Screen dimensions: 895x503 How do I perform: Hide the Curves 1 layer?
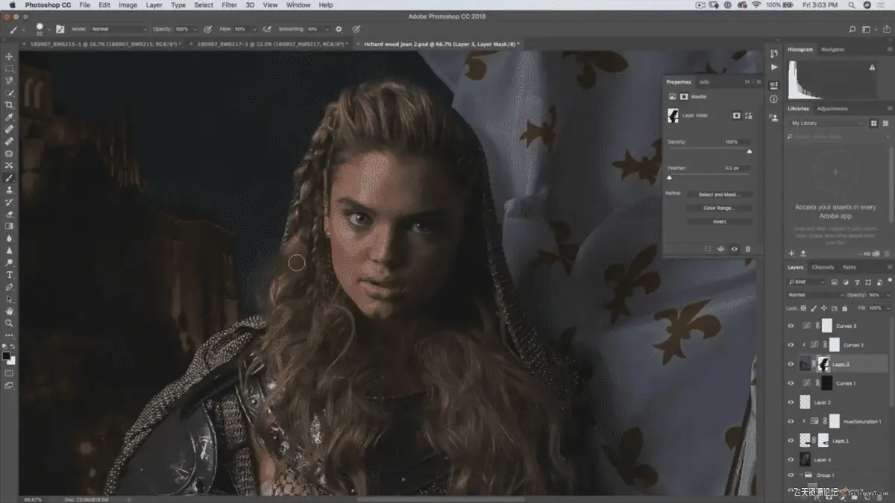[792, 383]
